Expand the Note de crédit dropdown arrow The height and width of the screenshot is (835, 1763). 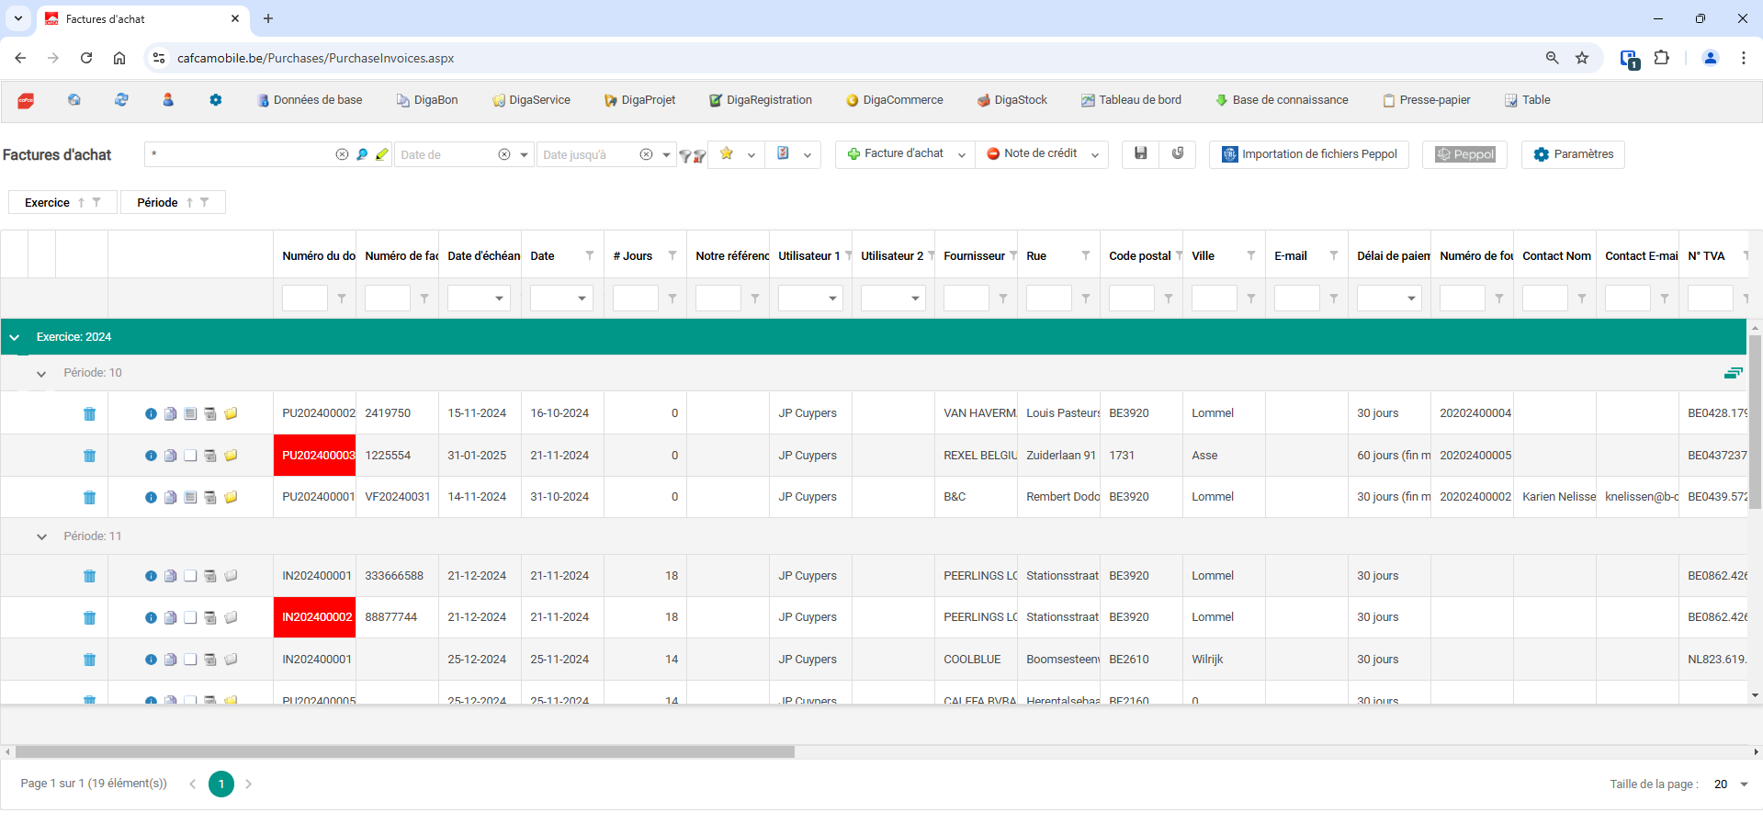click(x=1095, y=155)
